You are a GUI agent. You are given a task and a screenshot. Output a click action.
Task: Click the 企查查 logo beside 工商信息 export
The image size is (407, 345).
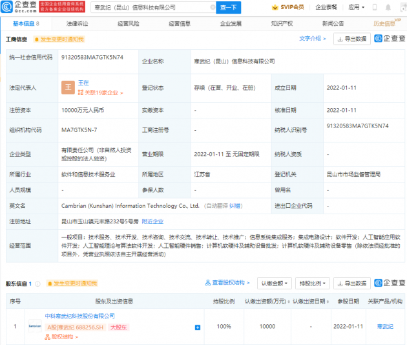coord(390,38)
